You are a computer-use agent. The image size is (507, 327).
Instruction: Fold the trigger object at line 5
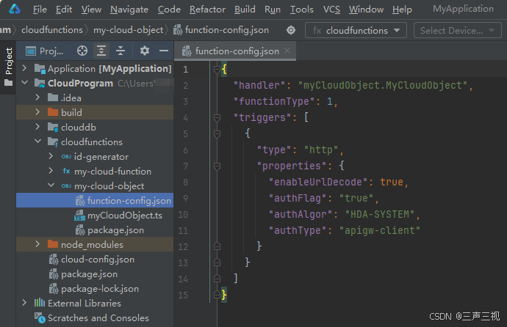click(217, 133)
